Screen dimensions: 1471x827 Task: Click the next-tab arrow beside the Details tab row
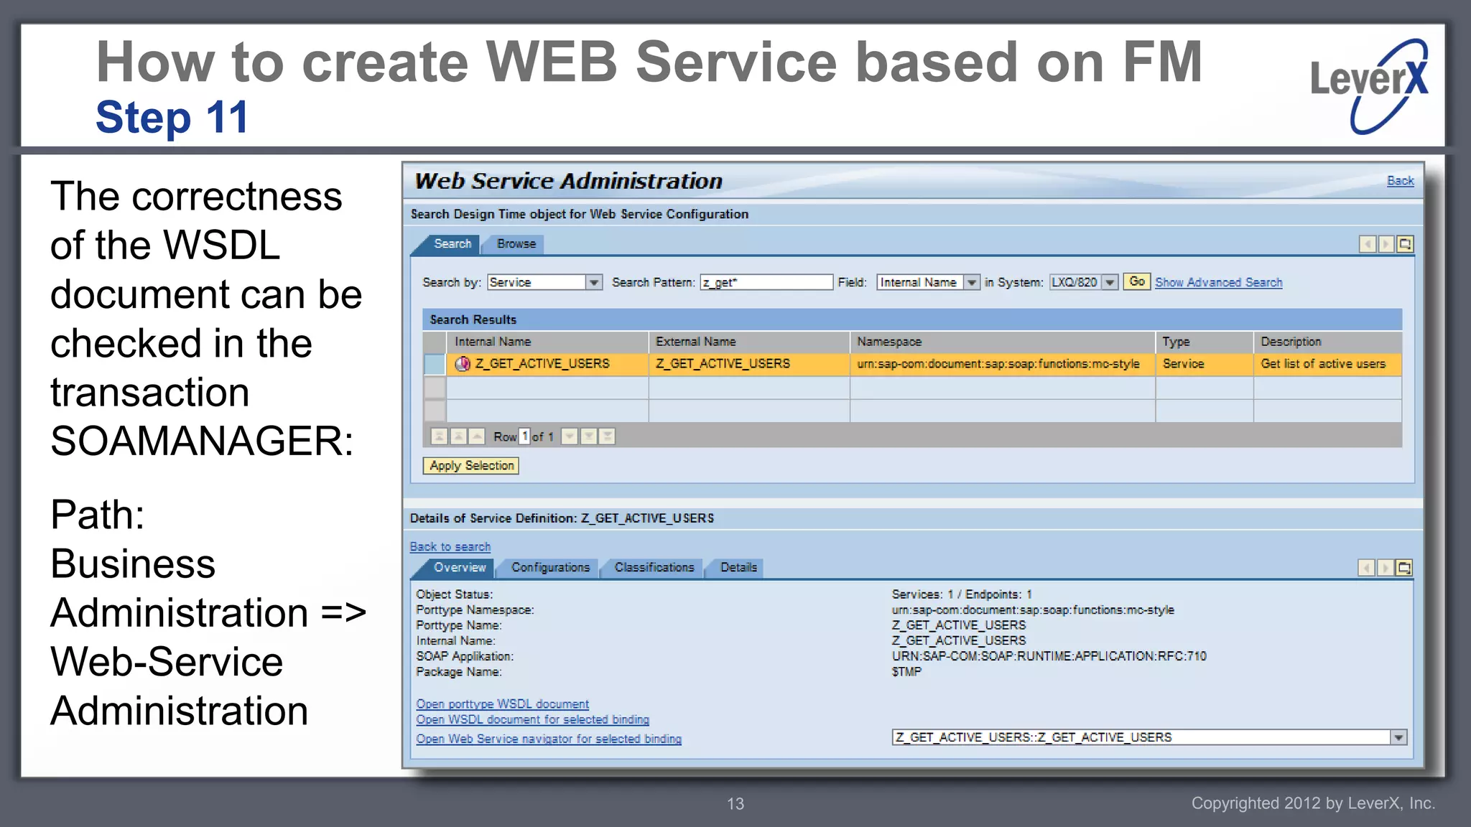[1386, 569]
